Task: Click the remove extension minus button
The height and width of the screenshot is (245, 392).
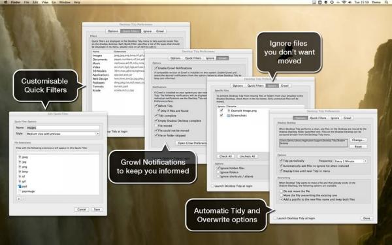Action: 24,199
